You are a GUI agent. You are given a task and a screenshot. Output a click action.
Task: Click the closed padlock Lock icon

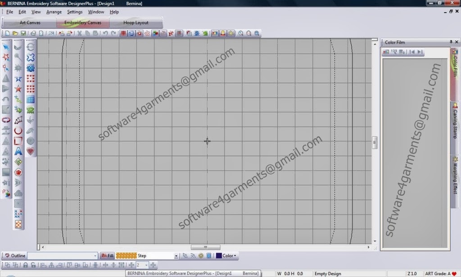(26, 265)
